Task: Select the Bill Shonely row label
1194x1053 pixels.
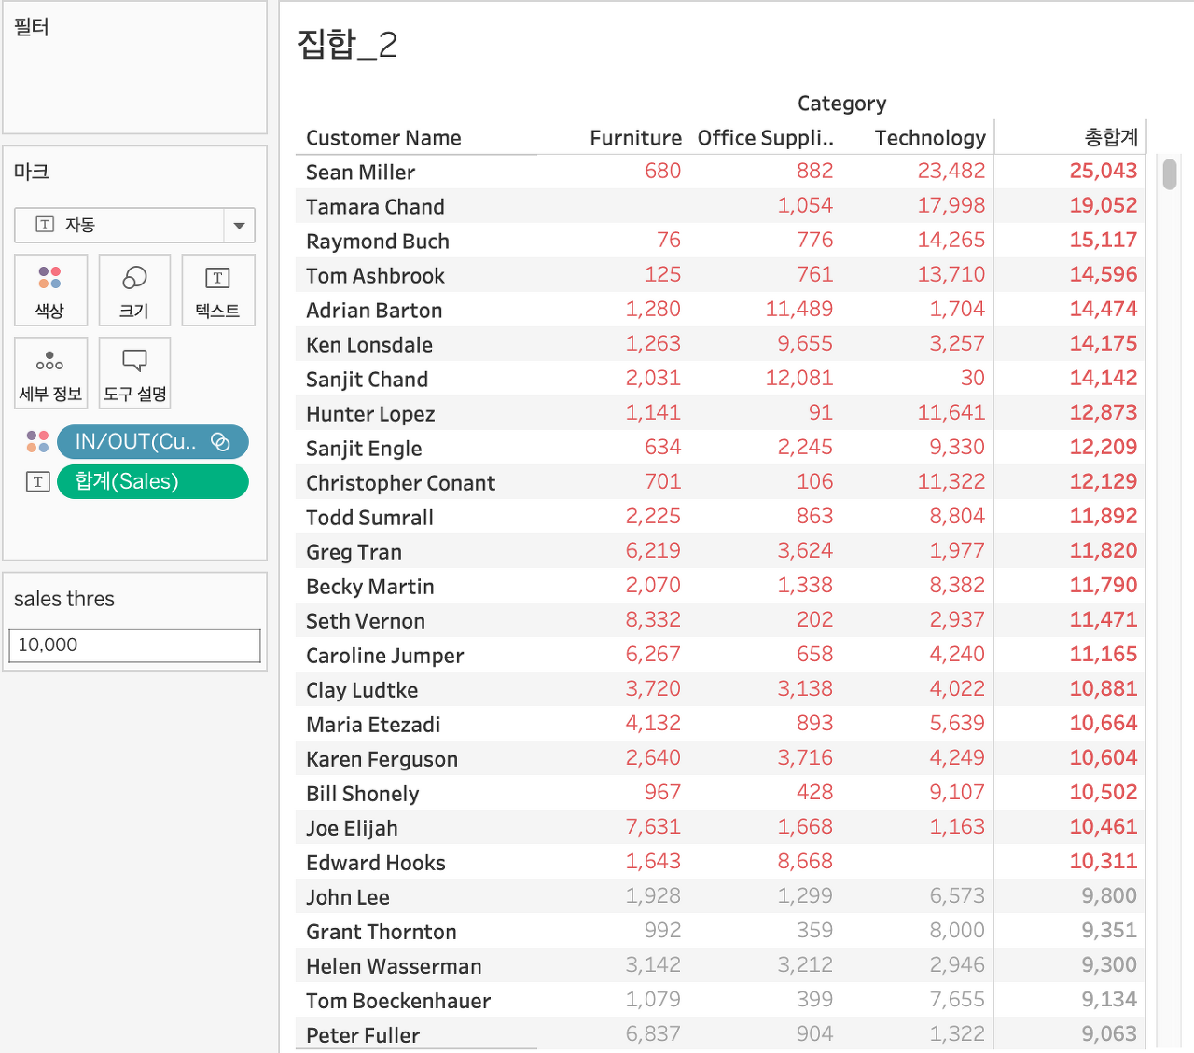Action: point(363,794)
